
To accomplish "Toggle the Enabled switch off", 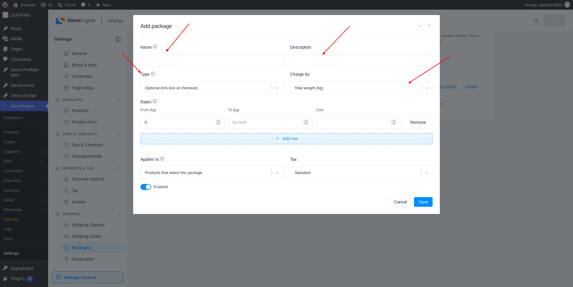I will click(146, 187).
